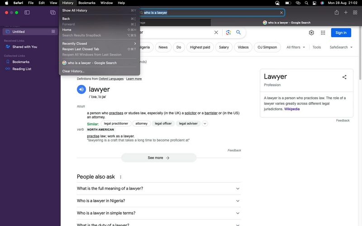Open the Apple menu
Screen dimensions: 362x226
click(x=6, y=3)
